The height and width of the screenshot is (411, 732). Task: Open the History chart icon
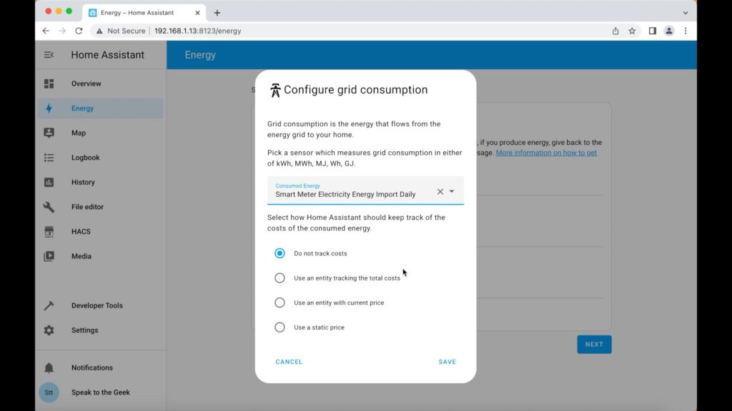[49, 182]
